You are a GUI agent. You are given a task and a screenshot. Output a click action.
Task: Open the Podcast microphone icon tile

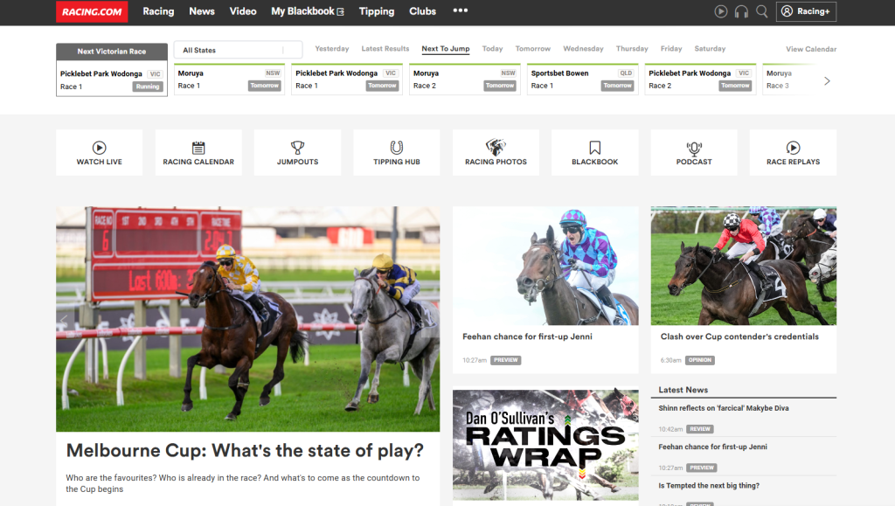pos(694,153)
